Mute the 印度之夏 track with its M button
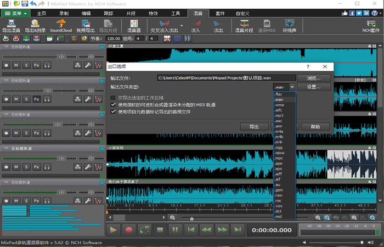 coord(16,65)
